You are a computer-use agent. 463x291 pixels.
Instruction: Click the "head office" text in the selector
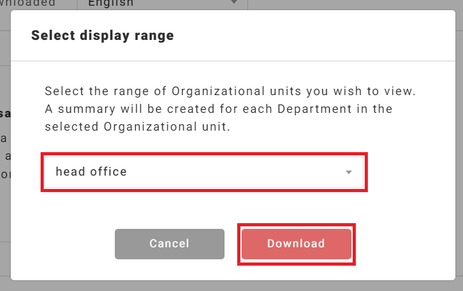pyautogui.click(x=91, y=172)
